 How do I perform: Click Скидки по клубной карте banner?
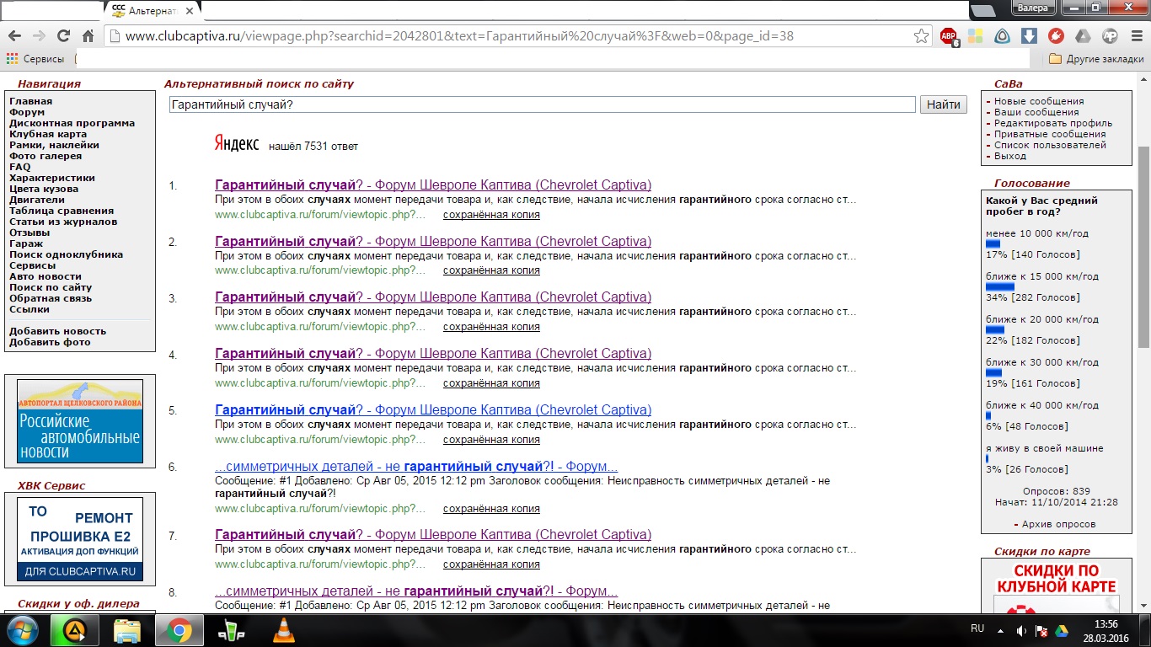click(1057, 588)
